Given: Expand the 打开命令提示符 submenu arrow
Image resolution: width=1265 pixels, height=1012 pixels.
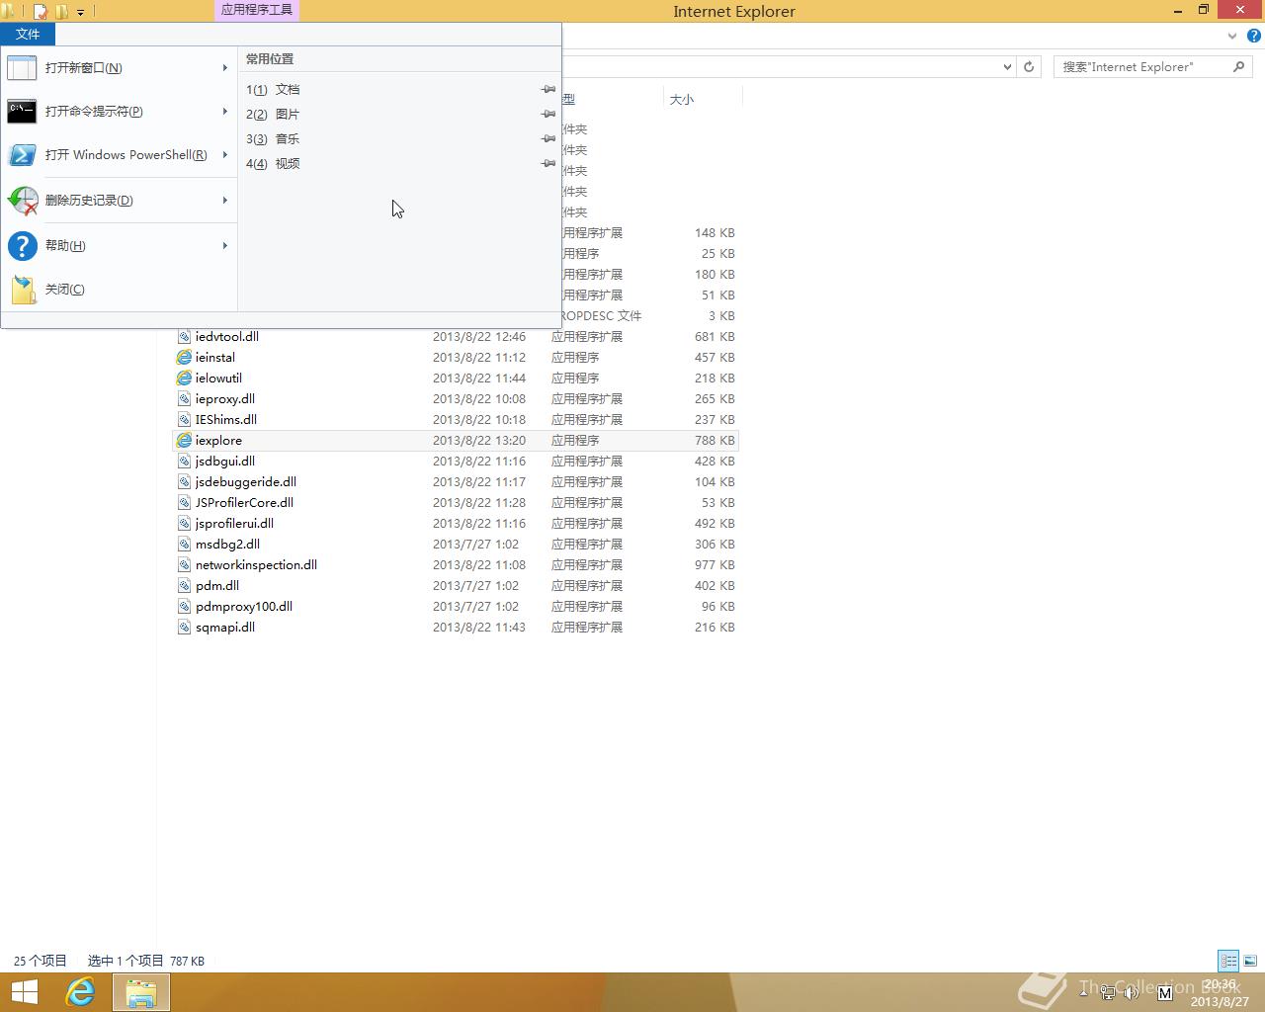Looking at the screenshot, I should tap(225, 112).
